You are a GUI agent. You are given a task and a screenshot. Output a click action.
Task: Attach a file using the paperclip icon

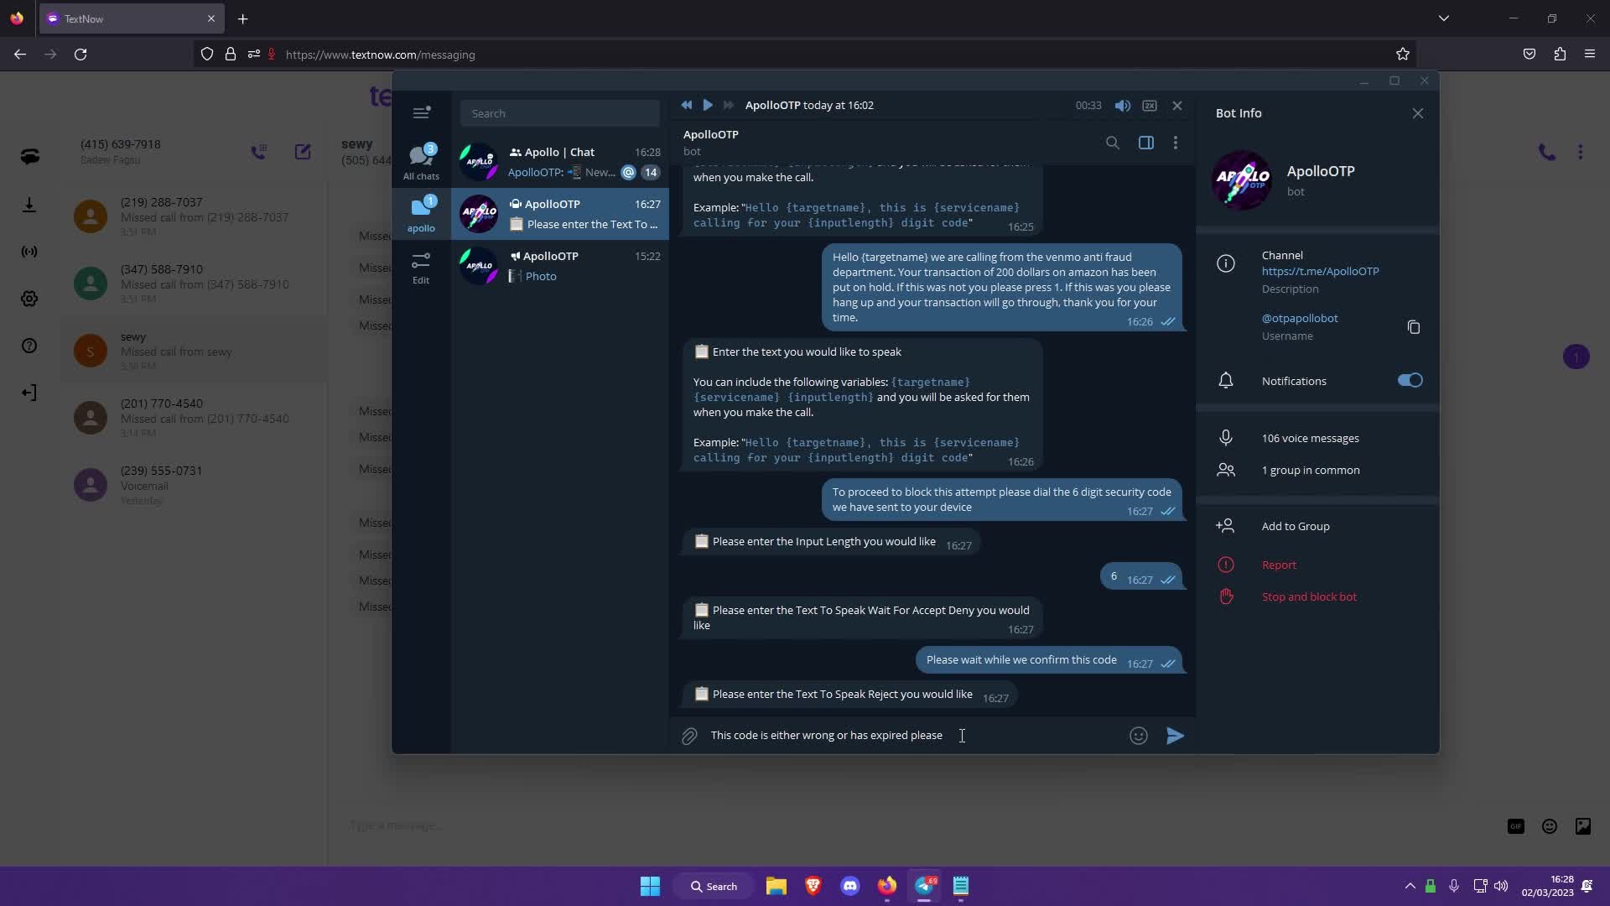click(689, 736)
